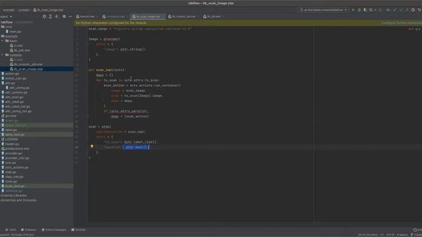Click Select Opened File target icon
This screenshot has height=237, width=422.
(x=44, y=16)
